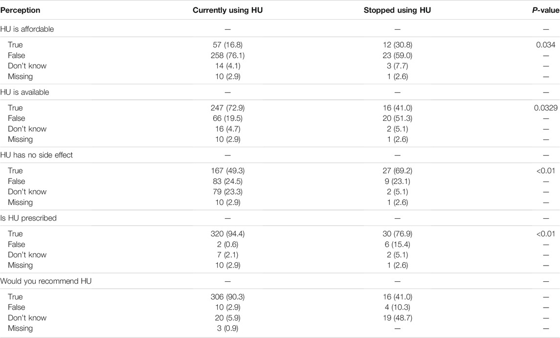This screenshot has height=338, width=560.
Task: Select the Would you recommend HU label
Action: (45, 281)
